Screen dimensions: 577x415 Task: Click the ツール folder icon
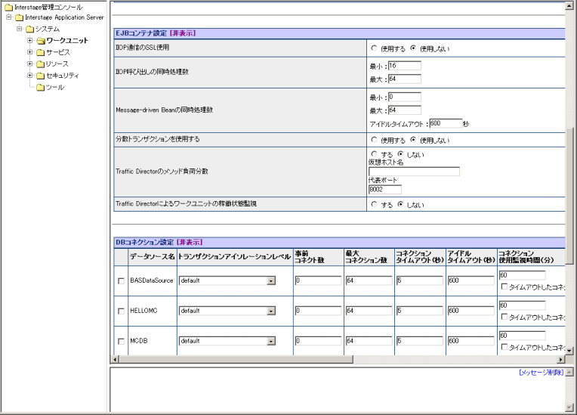tap(40, 88)
